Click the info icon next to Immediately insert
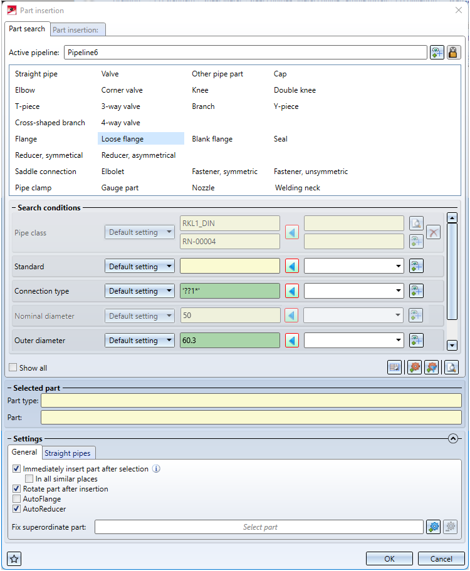 tap(157, 469)
